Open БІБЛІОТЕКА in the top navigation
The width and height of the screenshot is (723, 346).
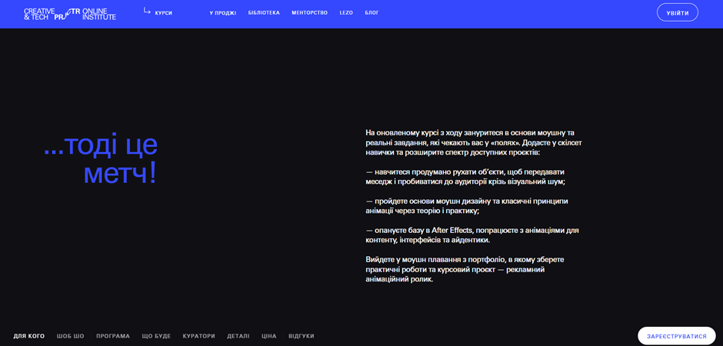pyautogui.click(x=264, y=13)
